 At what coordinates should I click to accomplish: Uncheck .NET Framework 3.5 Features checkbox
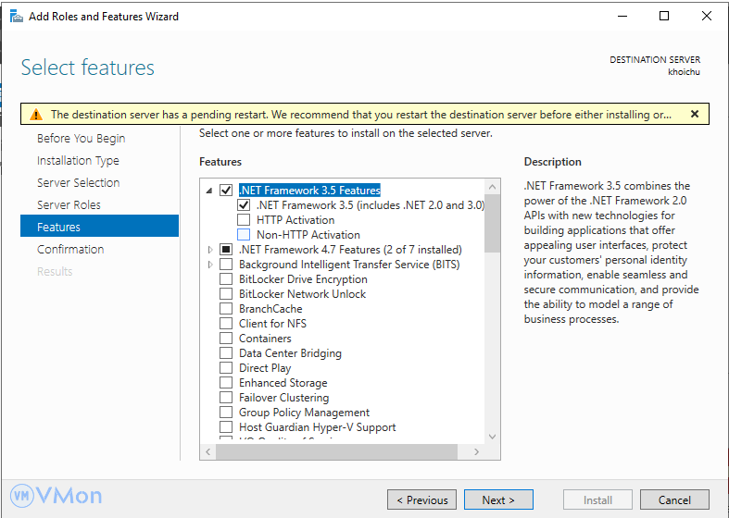(226, 190)
